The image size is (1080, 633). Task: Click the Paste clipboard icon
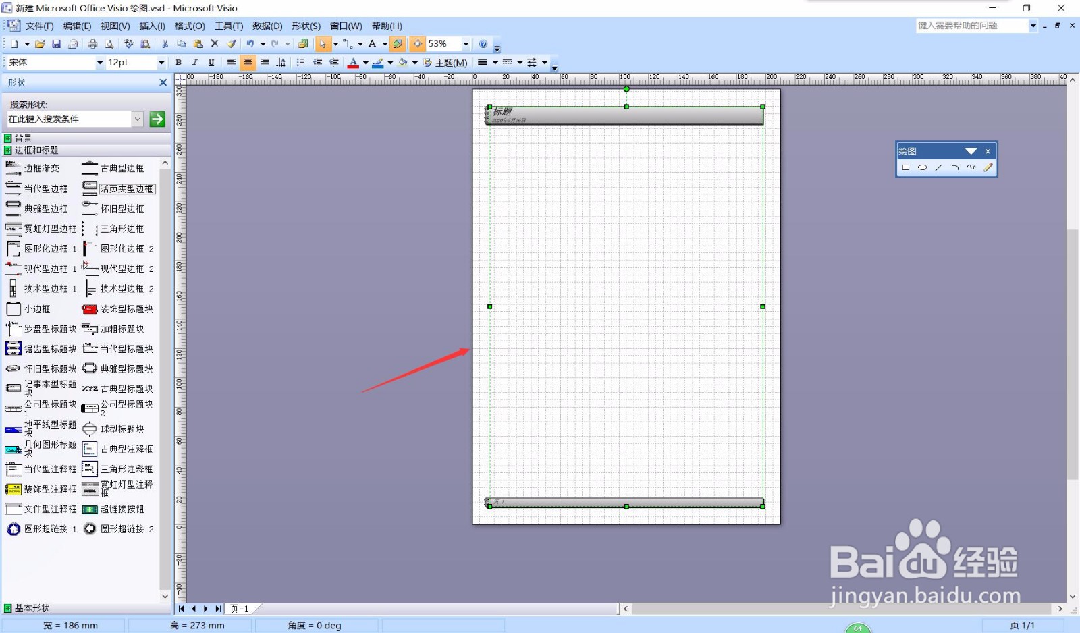[x=198, y=44]
